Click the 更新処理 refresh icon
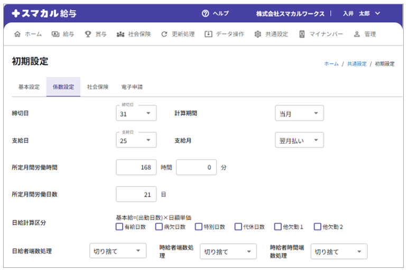The image size is (408, 271). pos(164,34)
